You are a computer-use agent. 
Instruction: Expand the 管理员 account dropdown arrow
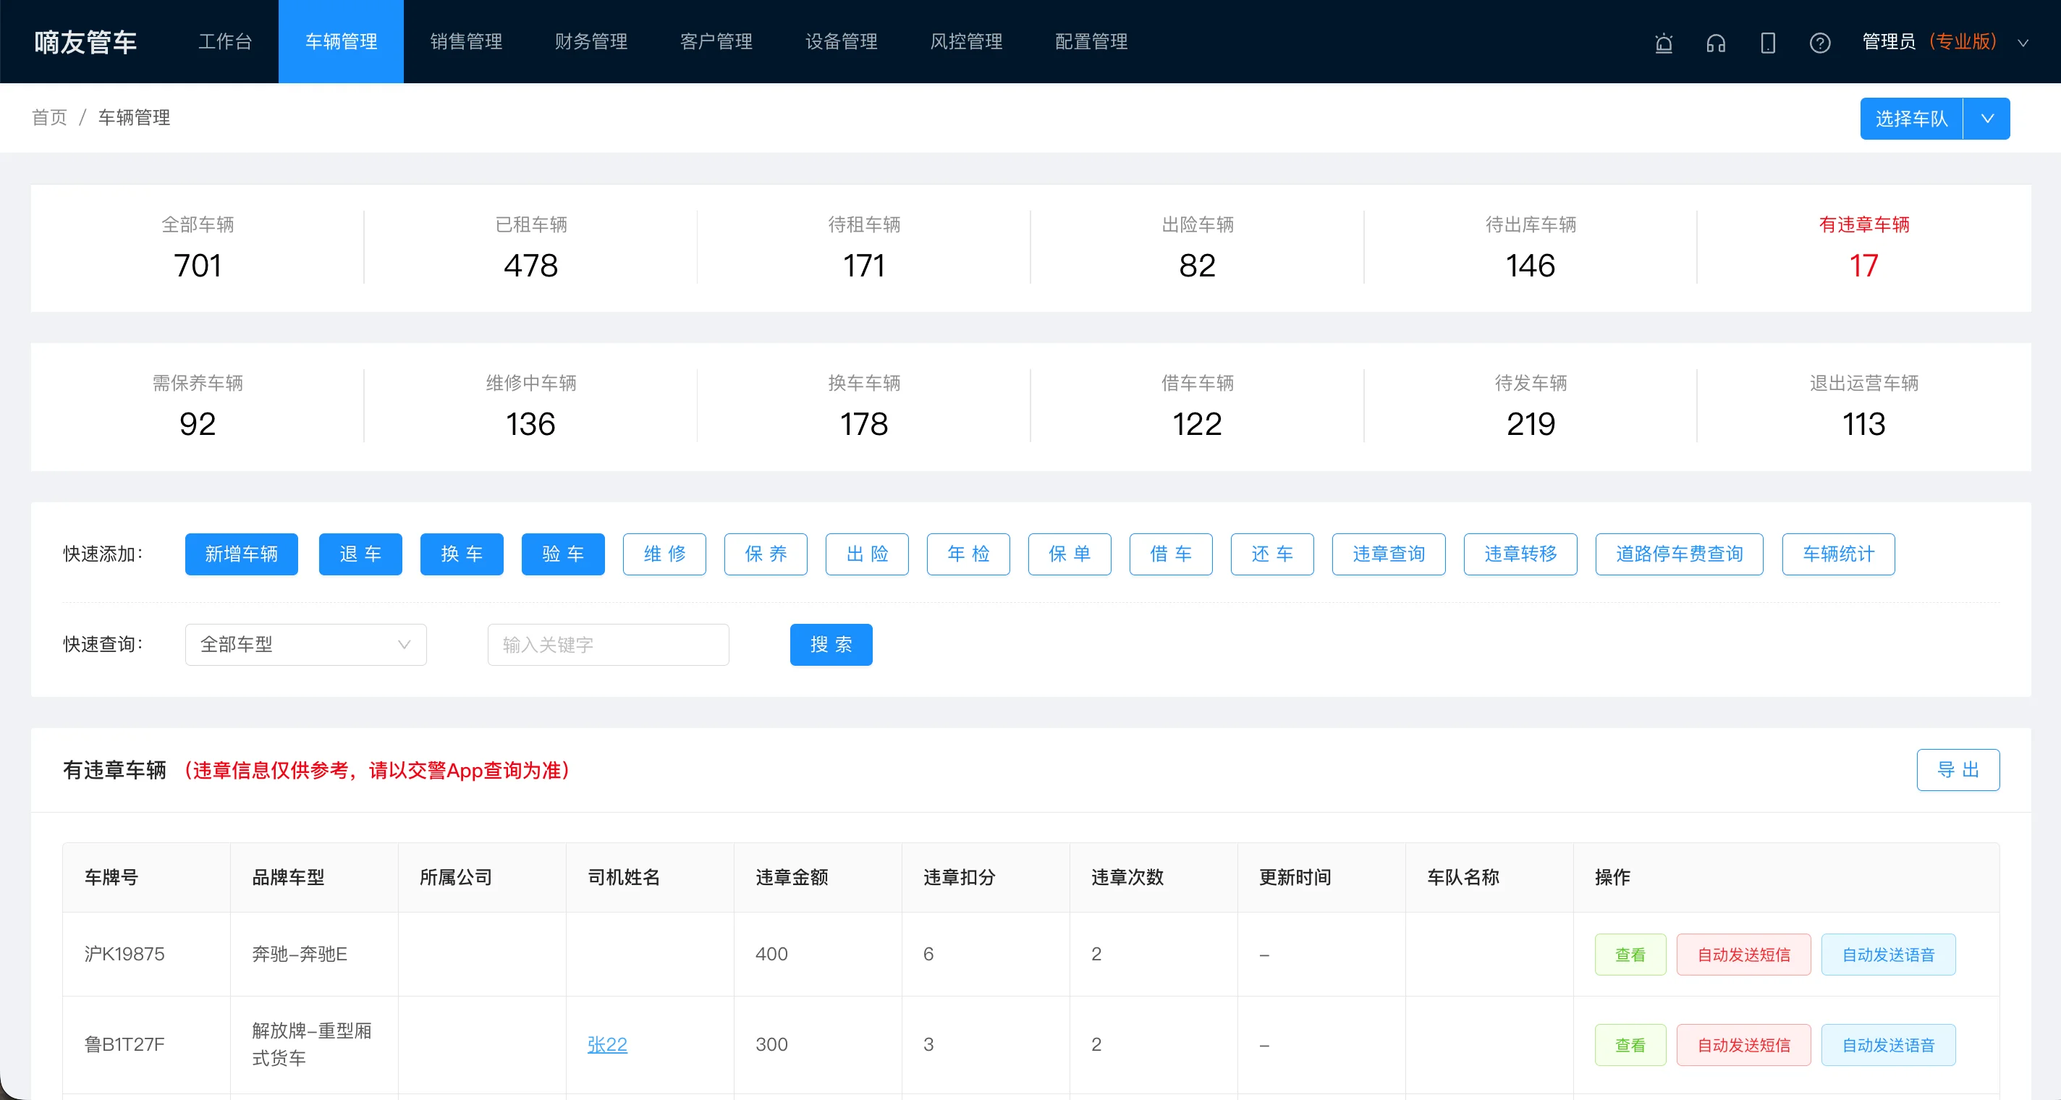pos(2023,43)
